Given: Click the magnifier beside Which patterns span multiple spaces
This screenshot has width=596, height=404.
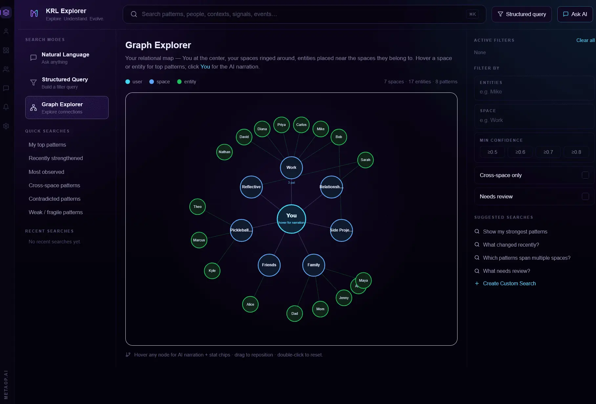Looking at the screenshot, I should coord(477,258).
